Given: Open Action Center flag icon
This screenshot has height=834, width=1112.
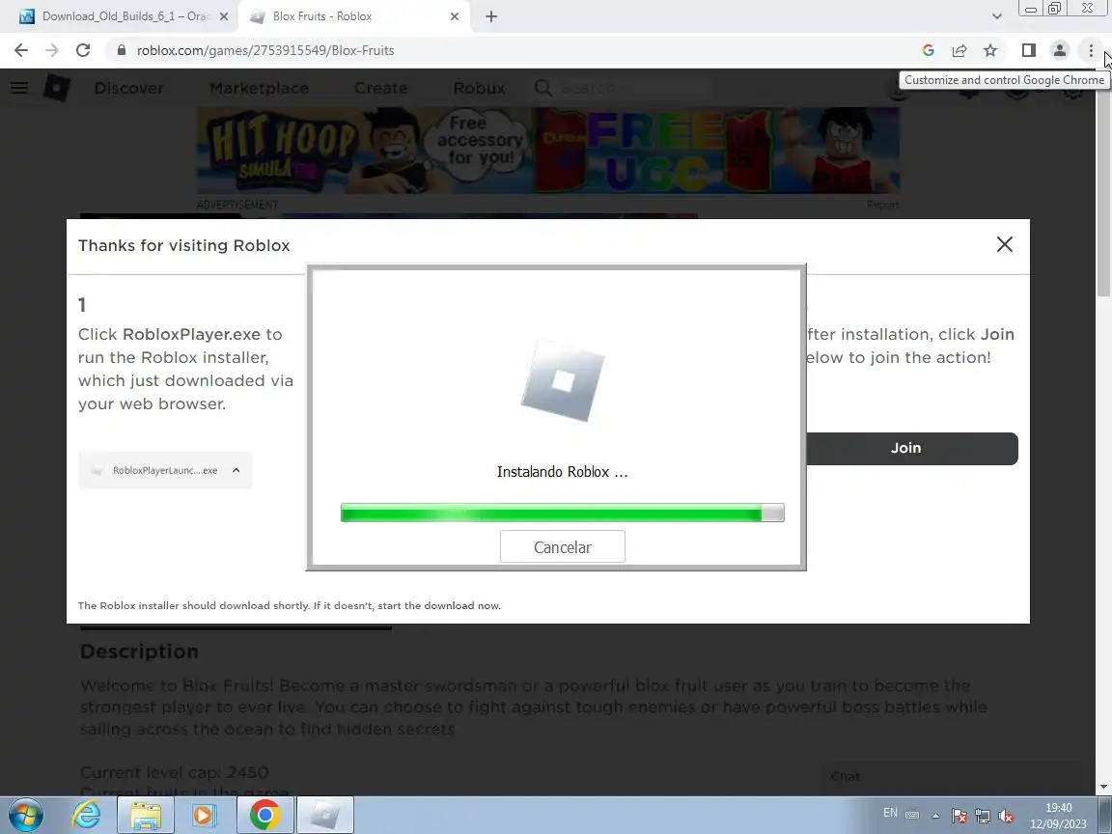Looking at the screenshot, I should click(959, 816).
